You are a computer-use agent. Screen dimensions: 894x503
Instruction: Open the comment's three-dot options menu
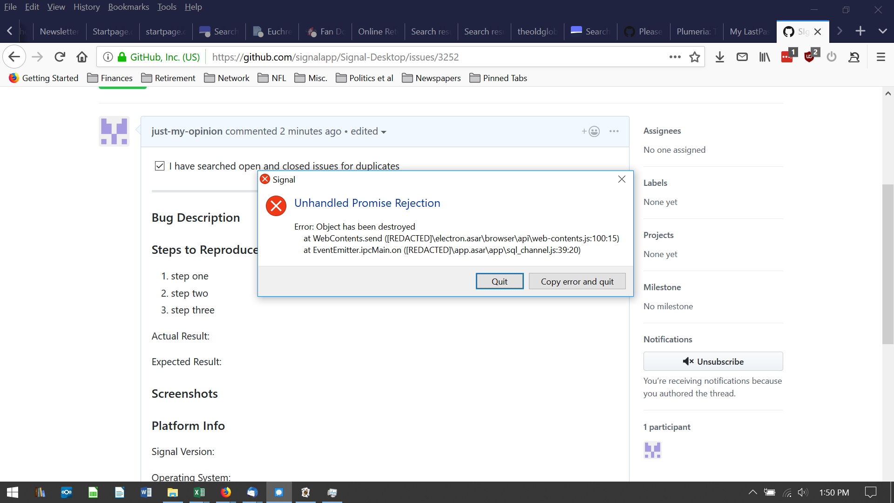coord(614,131)
